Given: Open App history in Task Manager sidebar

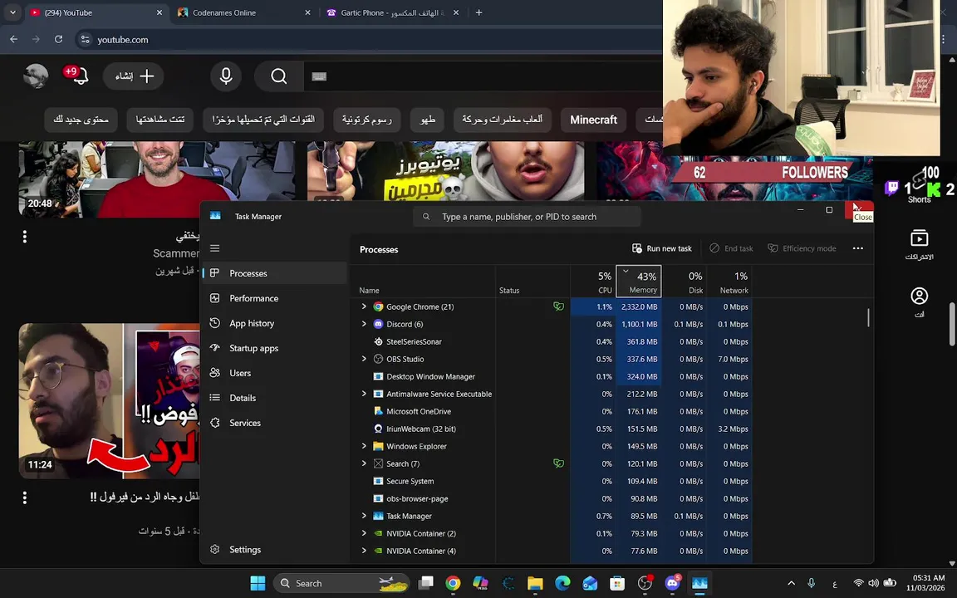Looking at the screenshot, I should [x=275, y=323].
